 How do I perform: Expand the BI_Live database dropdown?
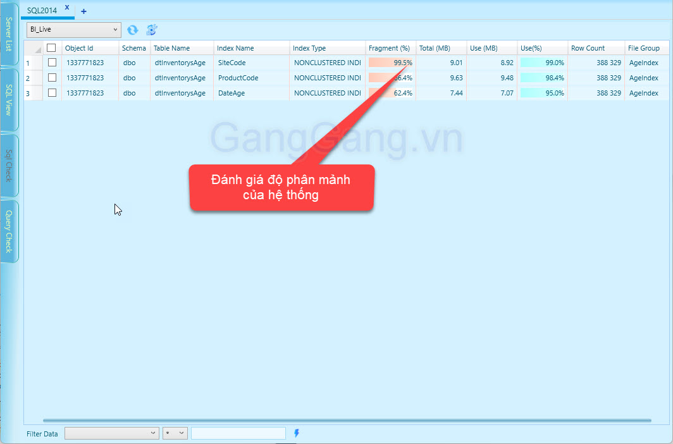pyautogui.click(x=74, y=30)
